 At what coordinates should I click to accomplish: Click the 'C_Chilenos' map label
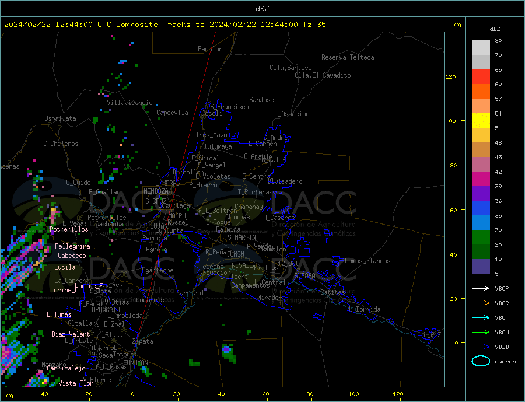tap(61, 144)
